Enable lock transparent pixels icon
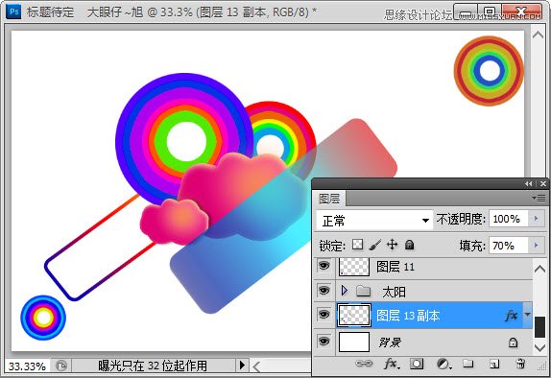 pos(358,244)
